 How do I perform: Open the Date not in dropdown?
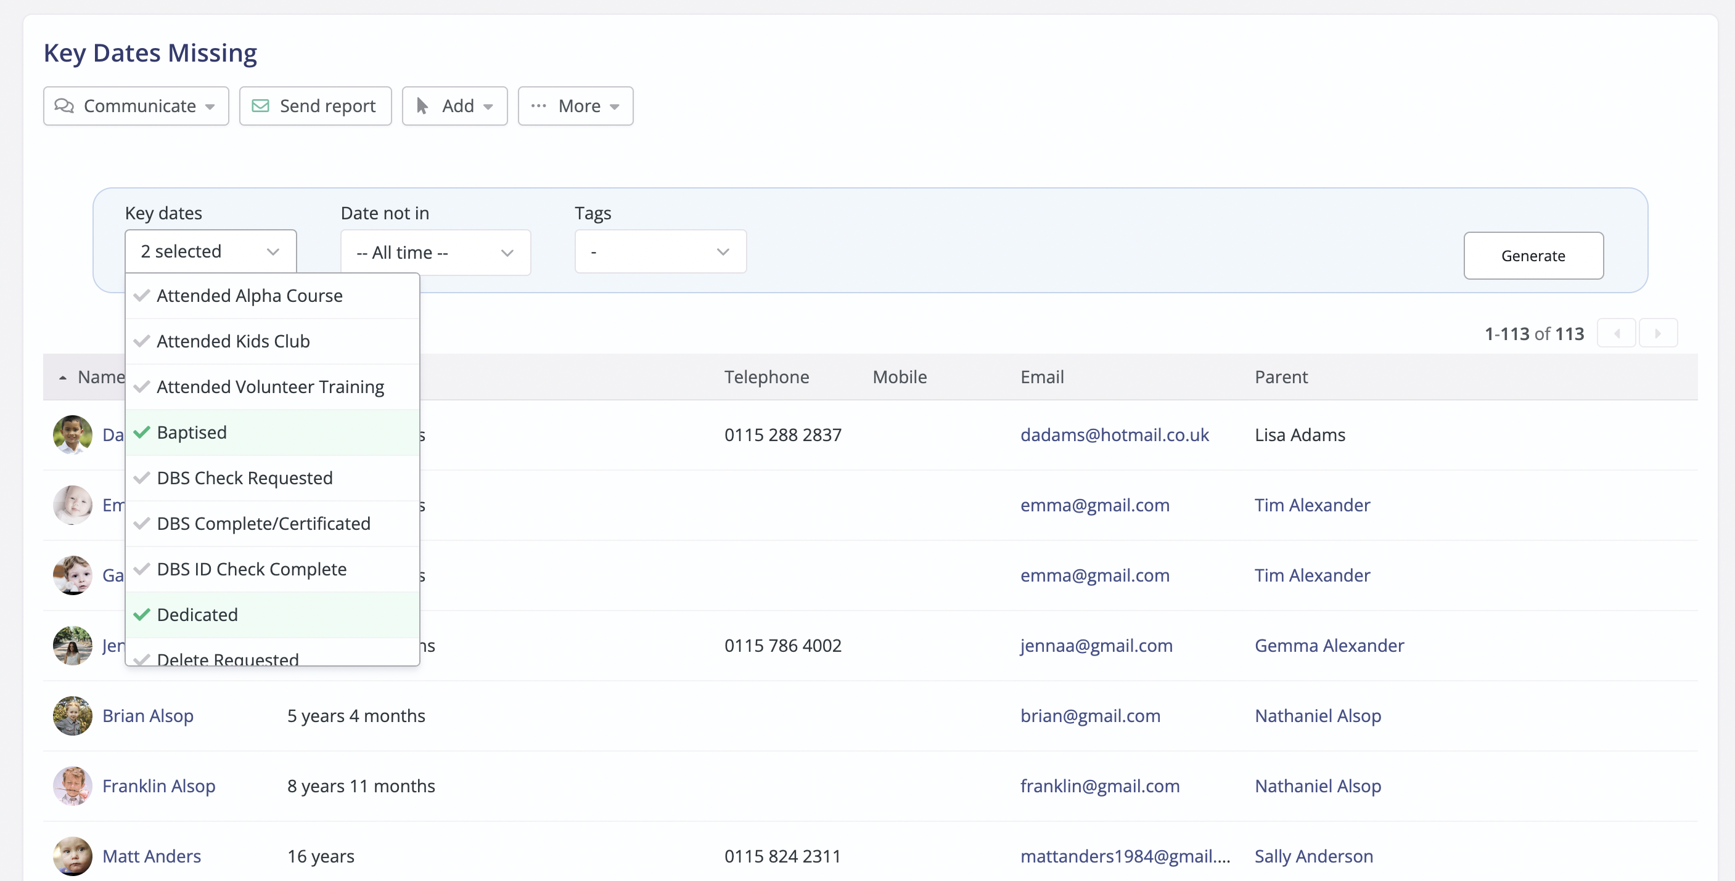(x=435, y=253)
